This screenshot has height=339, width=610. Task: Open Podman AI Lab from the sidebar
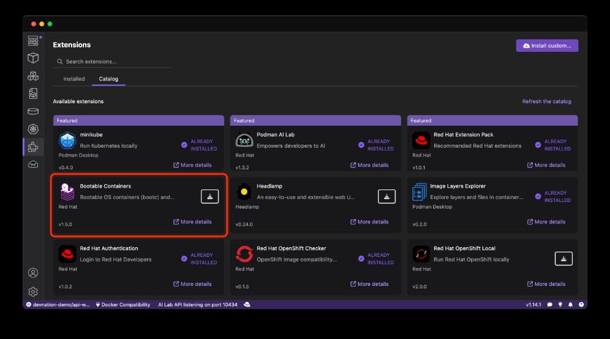[x=33, y=164]
